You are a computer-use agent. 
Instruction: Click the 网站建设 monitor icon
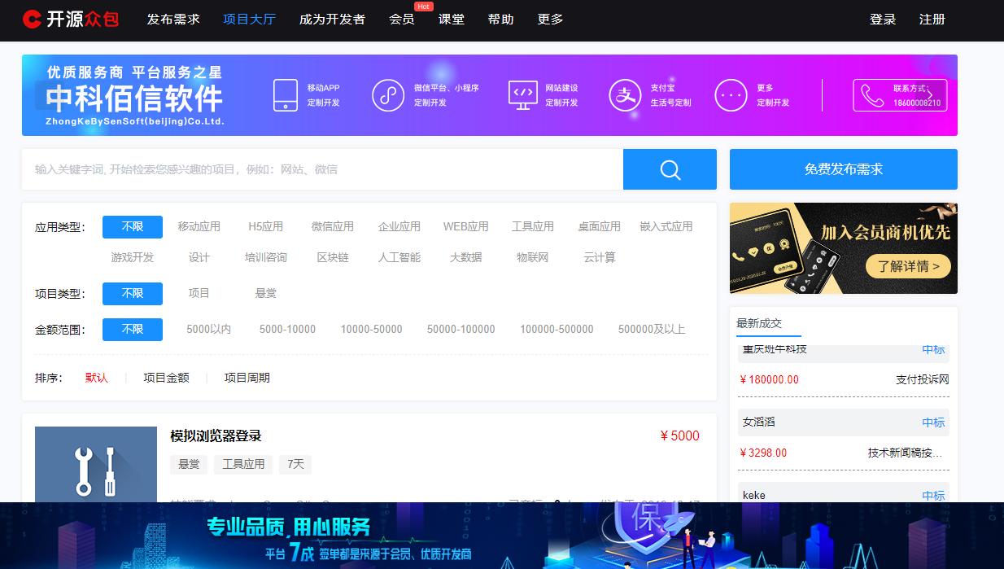(x=522, y=94)
